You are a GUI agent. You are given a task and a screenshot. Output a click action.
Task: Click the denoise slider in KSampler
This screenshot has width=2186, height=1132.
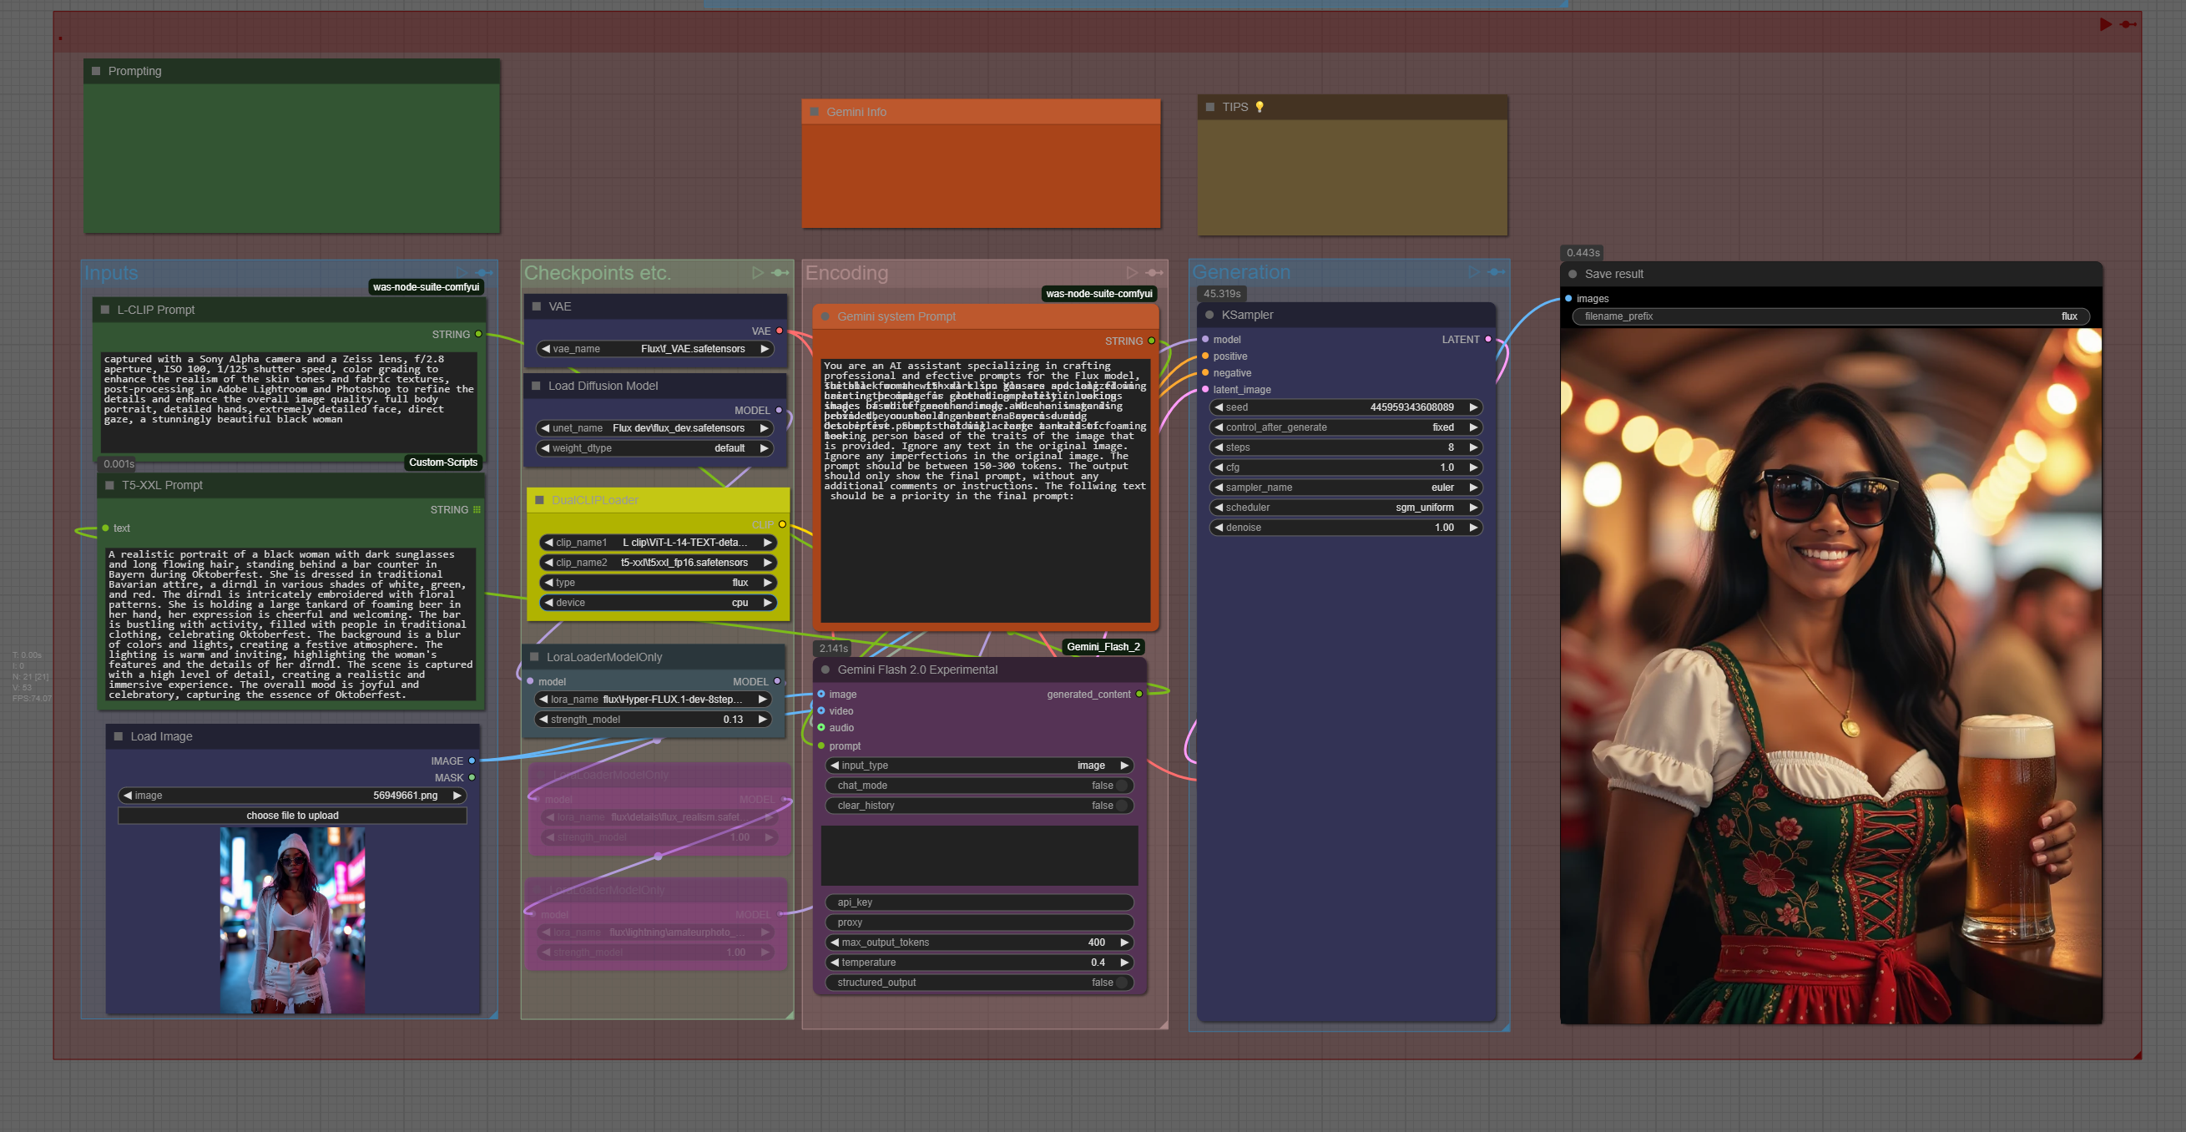coord(1345,528)
